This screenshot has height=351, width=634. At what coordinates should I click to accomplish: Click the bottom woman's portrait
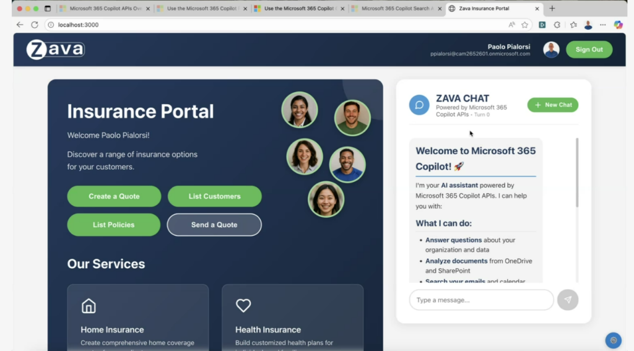pos(326,199)
